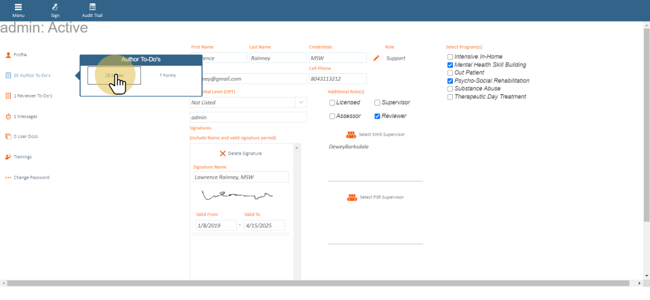Open the Valid From date field
The width and height of the screenshot is (650, 300).
click(215, 226)
